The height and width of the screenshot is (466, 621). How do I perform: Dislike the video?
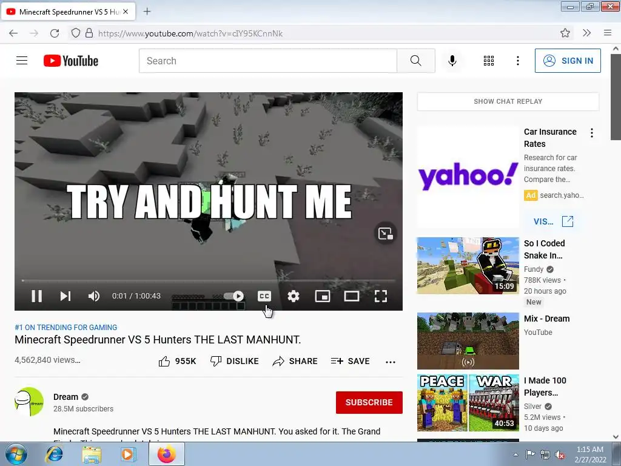click(x=235, y=361)
